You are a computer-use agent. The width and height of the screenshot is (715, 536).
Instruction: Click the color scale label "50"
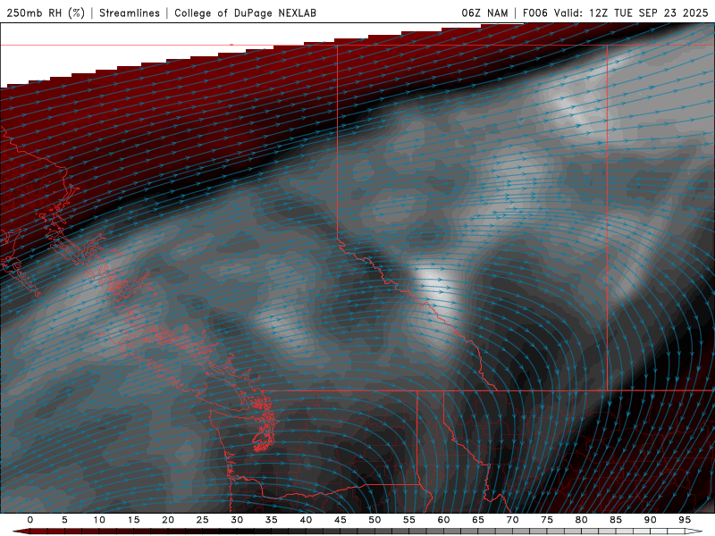(374, 520)
